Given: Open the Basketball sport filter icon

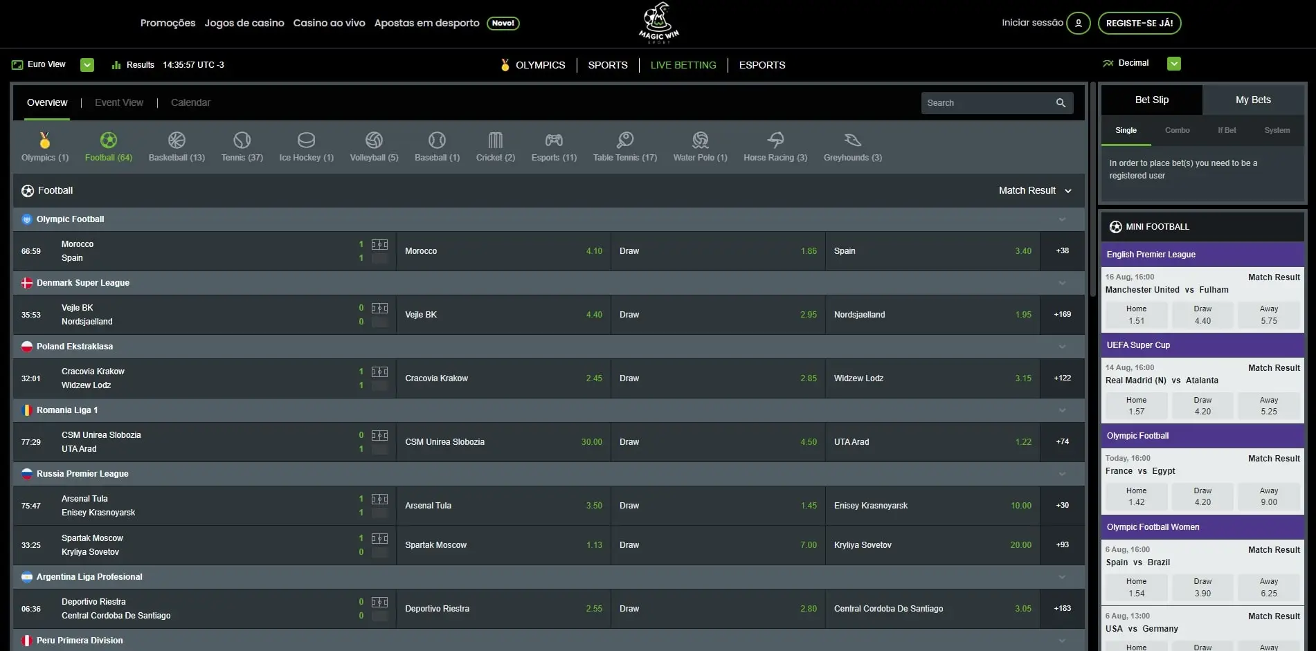Looking at the screenshot, I should [x=176, y=141].
